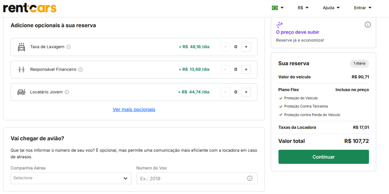Screen dimensions: 389x194
Task: Click the Vai chegar de avião? heading
Action: click(38, 139)
